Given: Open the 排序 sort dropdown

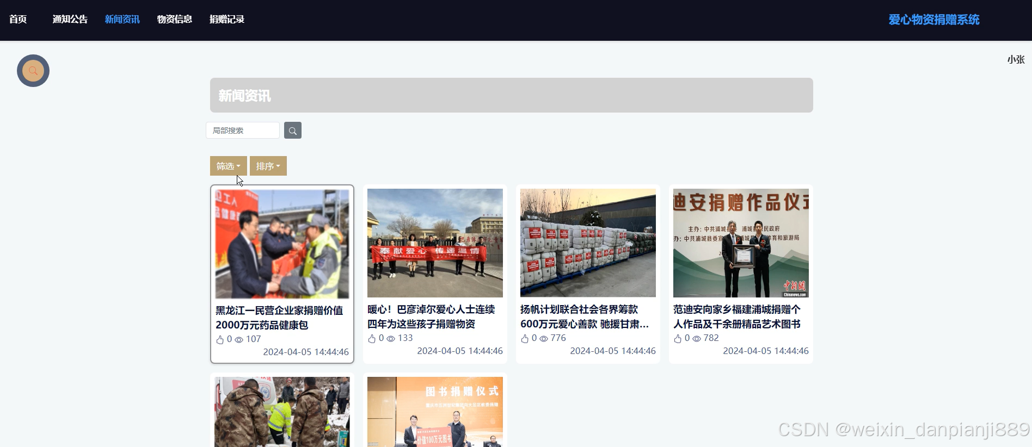Looking at the screenshot, I should tap(268, 166).
